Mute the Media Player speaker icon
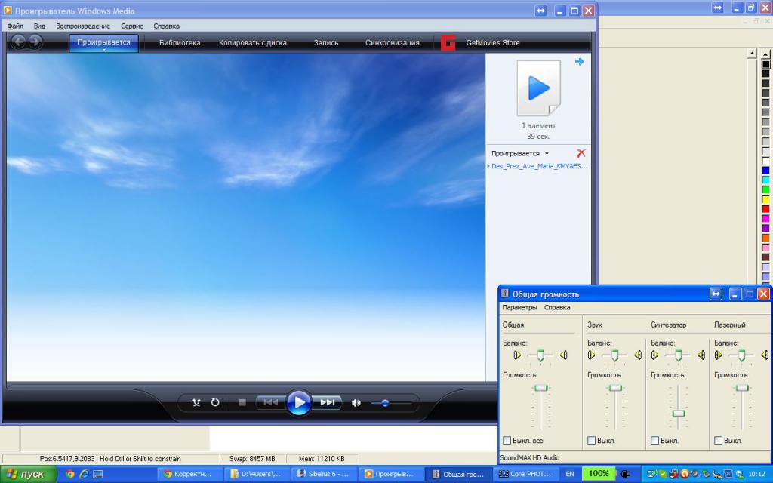Viewport: 773px width, 483px height. click(356, 403)
